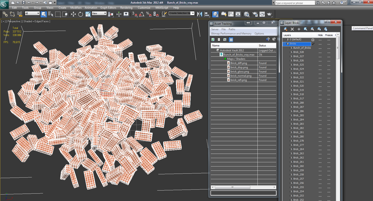Screen dimensions: 373x201
Task: Open the Curve Editor
Action: pos(231,14)
